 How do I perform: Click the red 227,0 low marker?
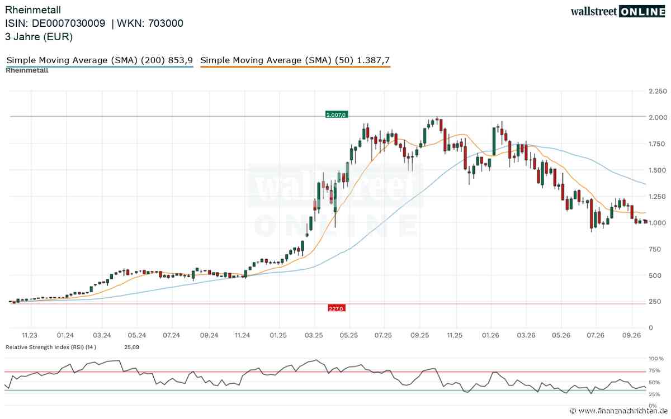(x=337, y=308)
